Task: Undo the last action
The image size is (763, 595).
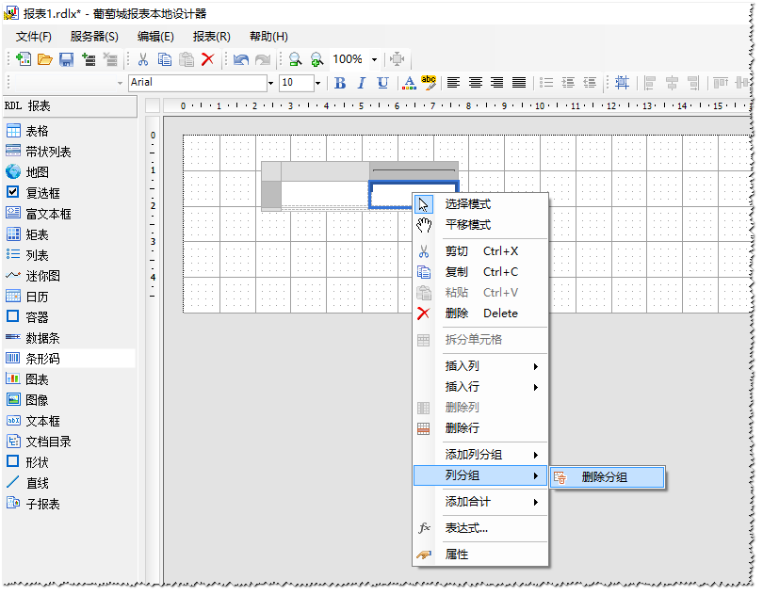Action: point(241,59)
